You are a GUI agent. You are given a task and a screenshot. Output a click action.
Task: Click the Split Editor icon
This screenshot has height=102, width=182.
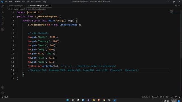176,6
